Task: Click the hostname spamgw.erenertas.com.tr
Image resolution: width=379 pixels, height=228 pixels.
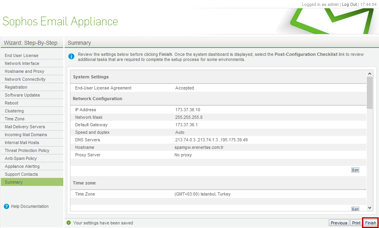Action: click(199, 148)
